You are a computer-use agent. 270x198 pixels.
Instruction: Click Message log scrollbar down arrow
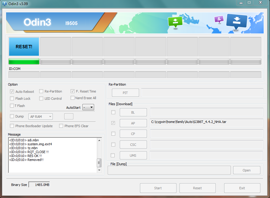point(99,170)
